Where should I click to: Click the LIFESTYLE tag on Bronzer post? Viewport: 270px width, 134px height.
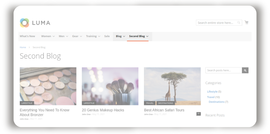(x=27, y=103)
